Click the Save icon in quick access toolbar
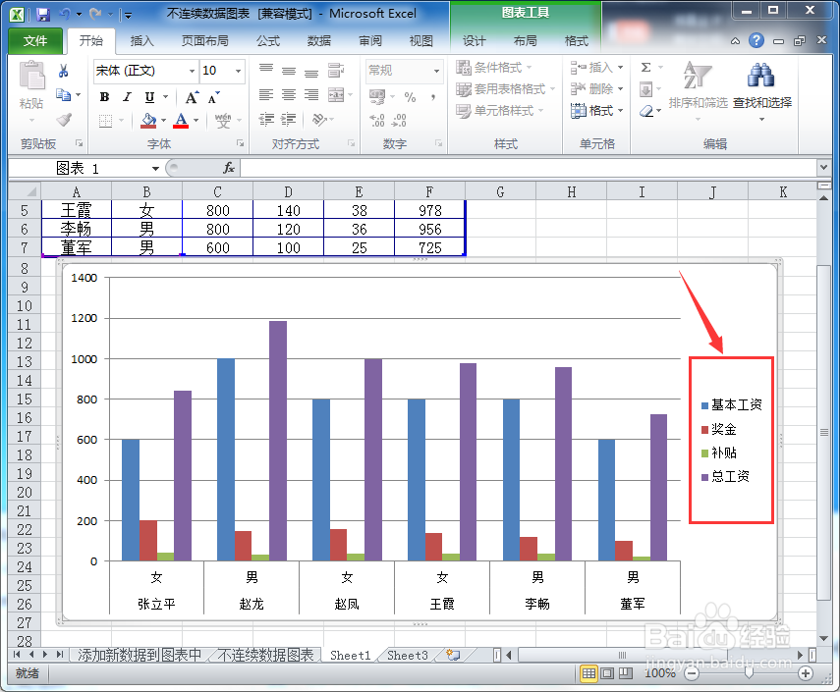The height and width of the screenshot is (692, 840). (x=43, y=15)
